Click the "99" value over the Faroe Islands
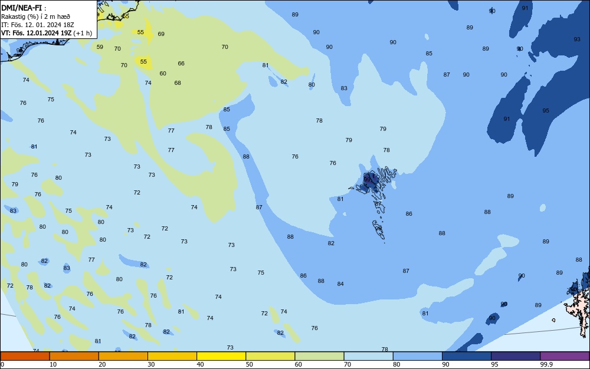590x369 pixels. tap(367, 180)
